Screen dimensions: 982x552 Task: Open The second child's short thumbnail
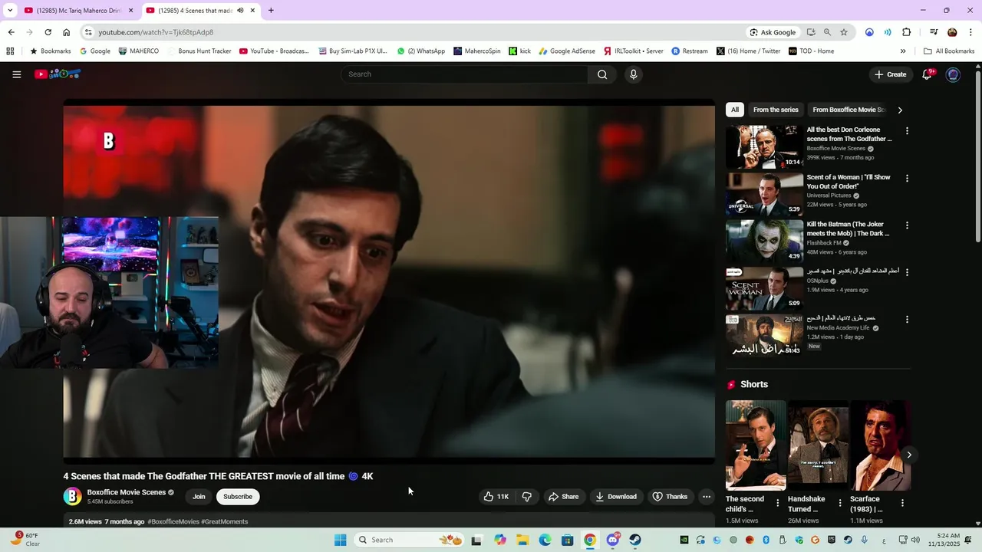756,445
